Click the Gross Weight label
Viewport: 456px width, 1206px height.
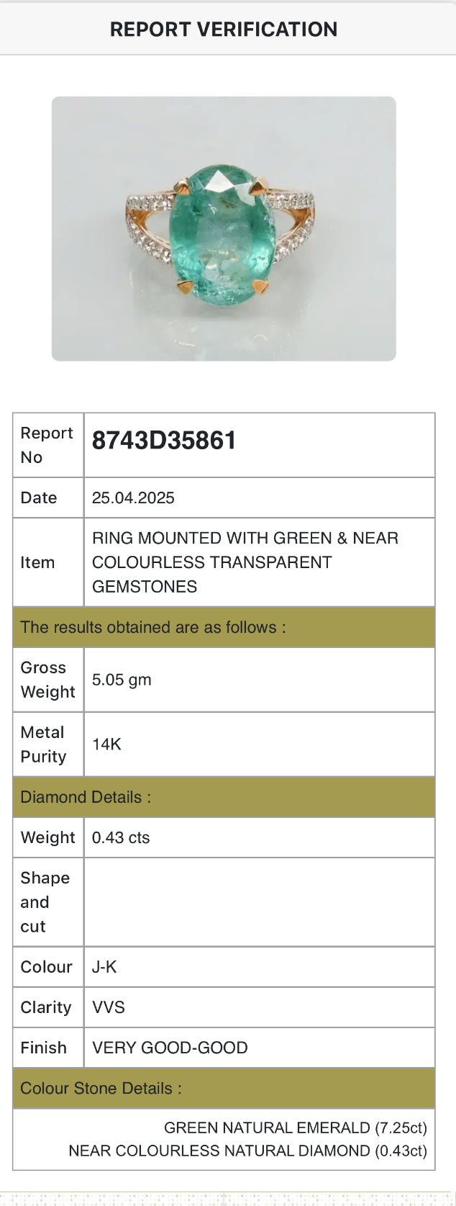click(x=47, y=680)
